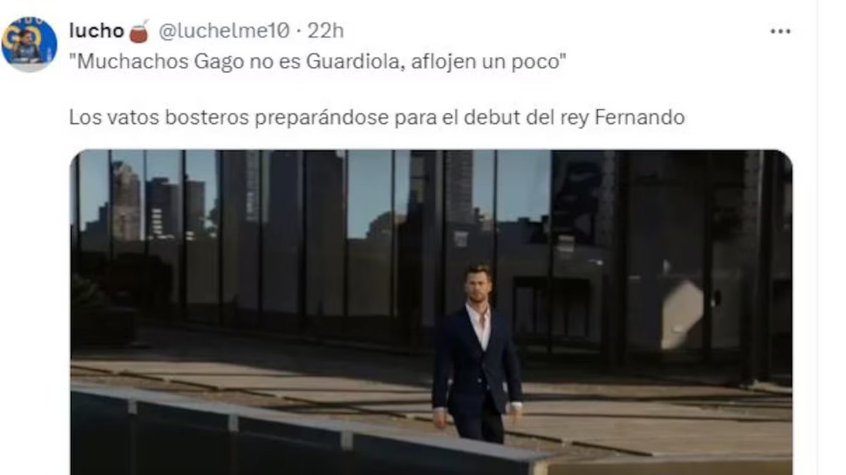The height and width of the screenshot is (475, 846).
Task: Click the mate emoji beside lucho's name
Action: tap(139, 32)
